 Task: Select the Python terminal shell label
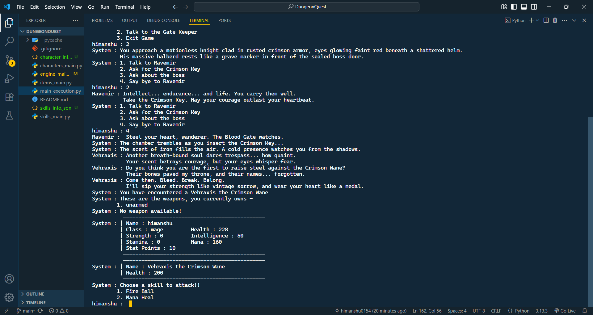515,20
